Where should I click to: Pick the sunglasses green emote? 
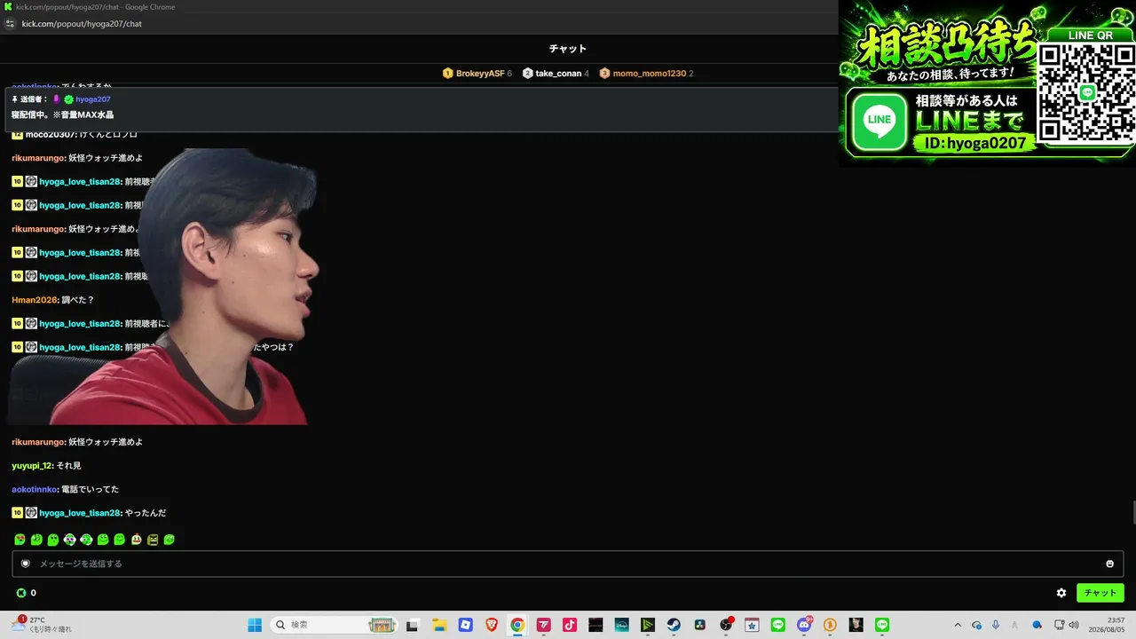(69, 540)
